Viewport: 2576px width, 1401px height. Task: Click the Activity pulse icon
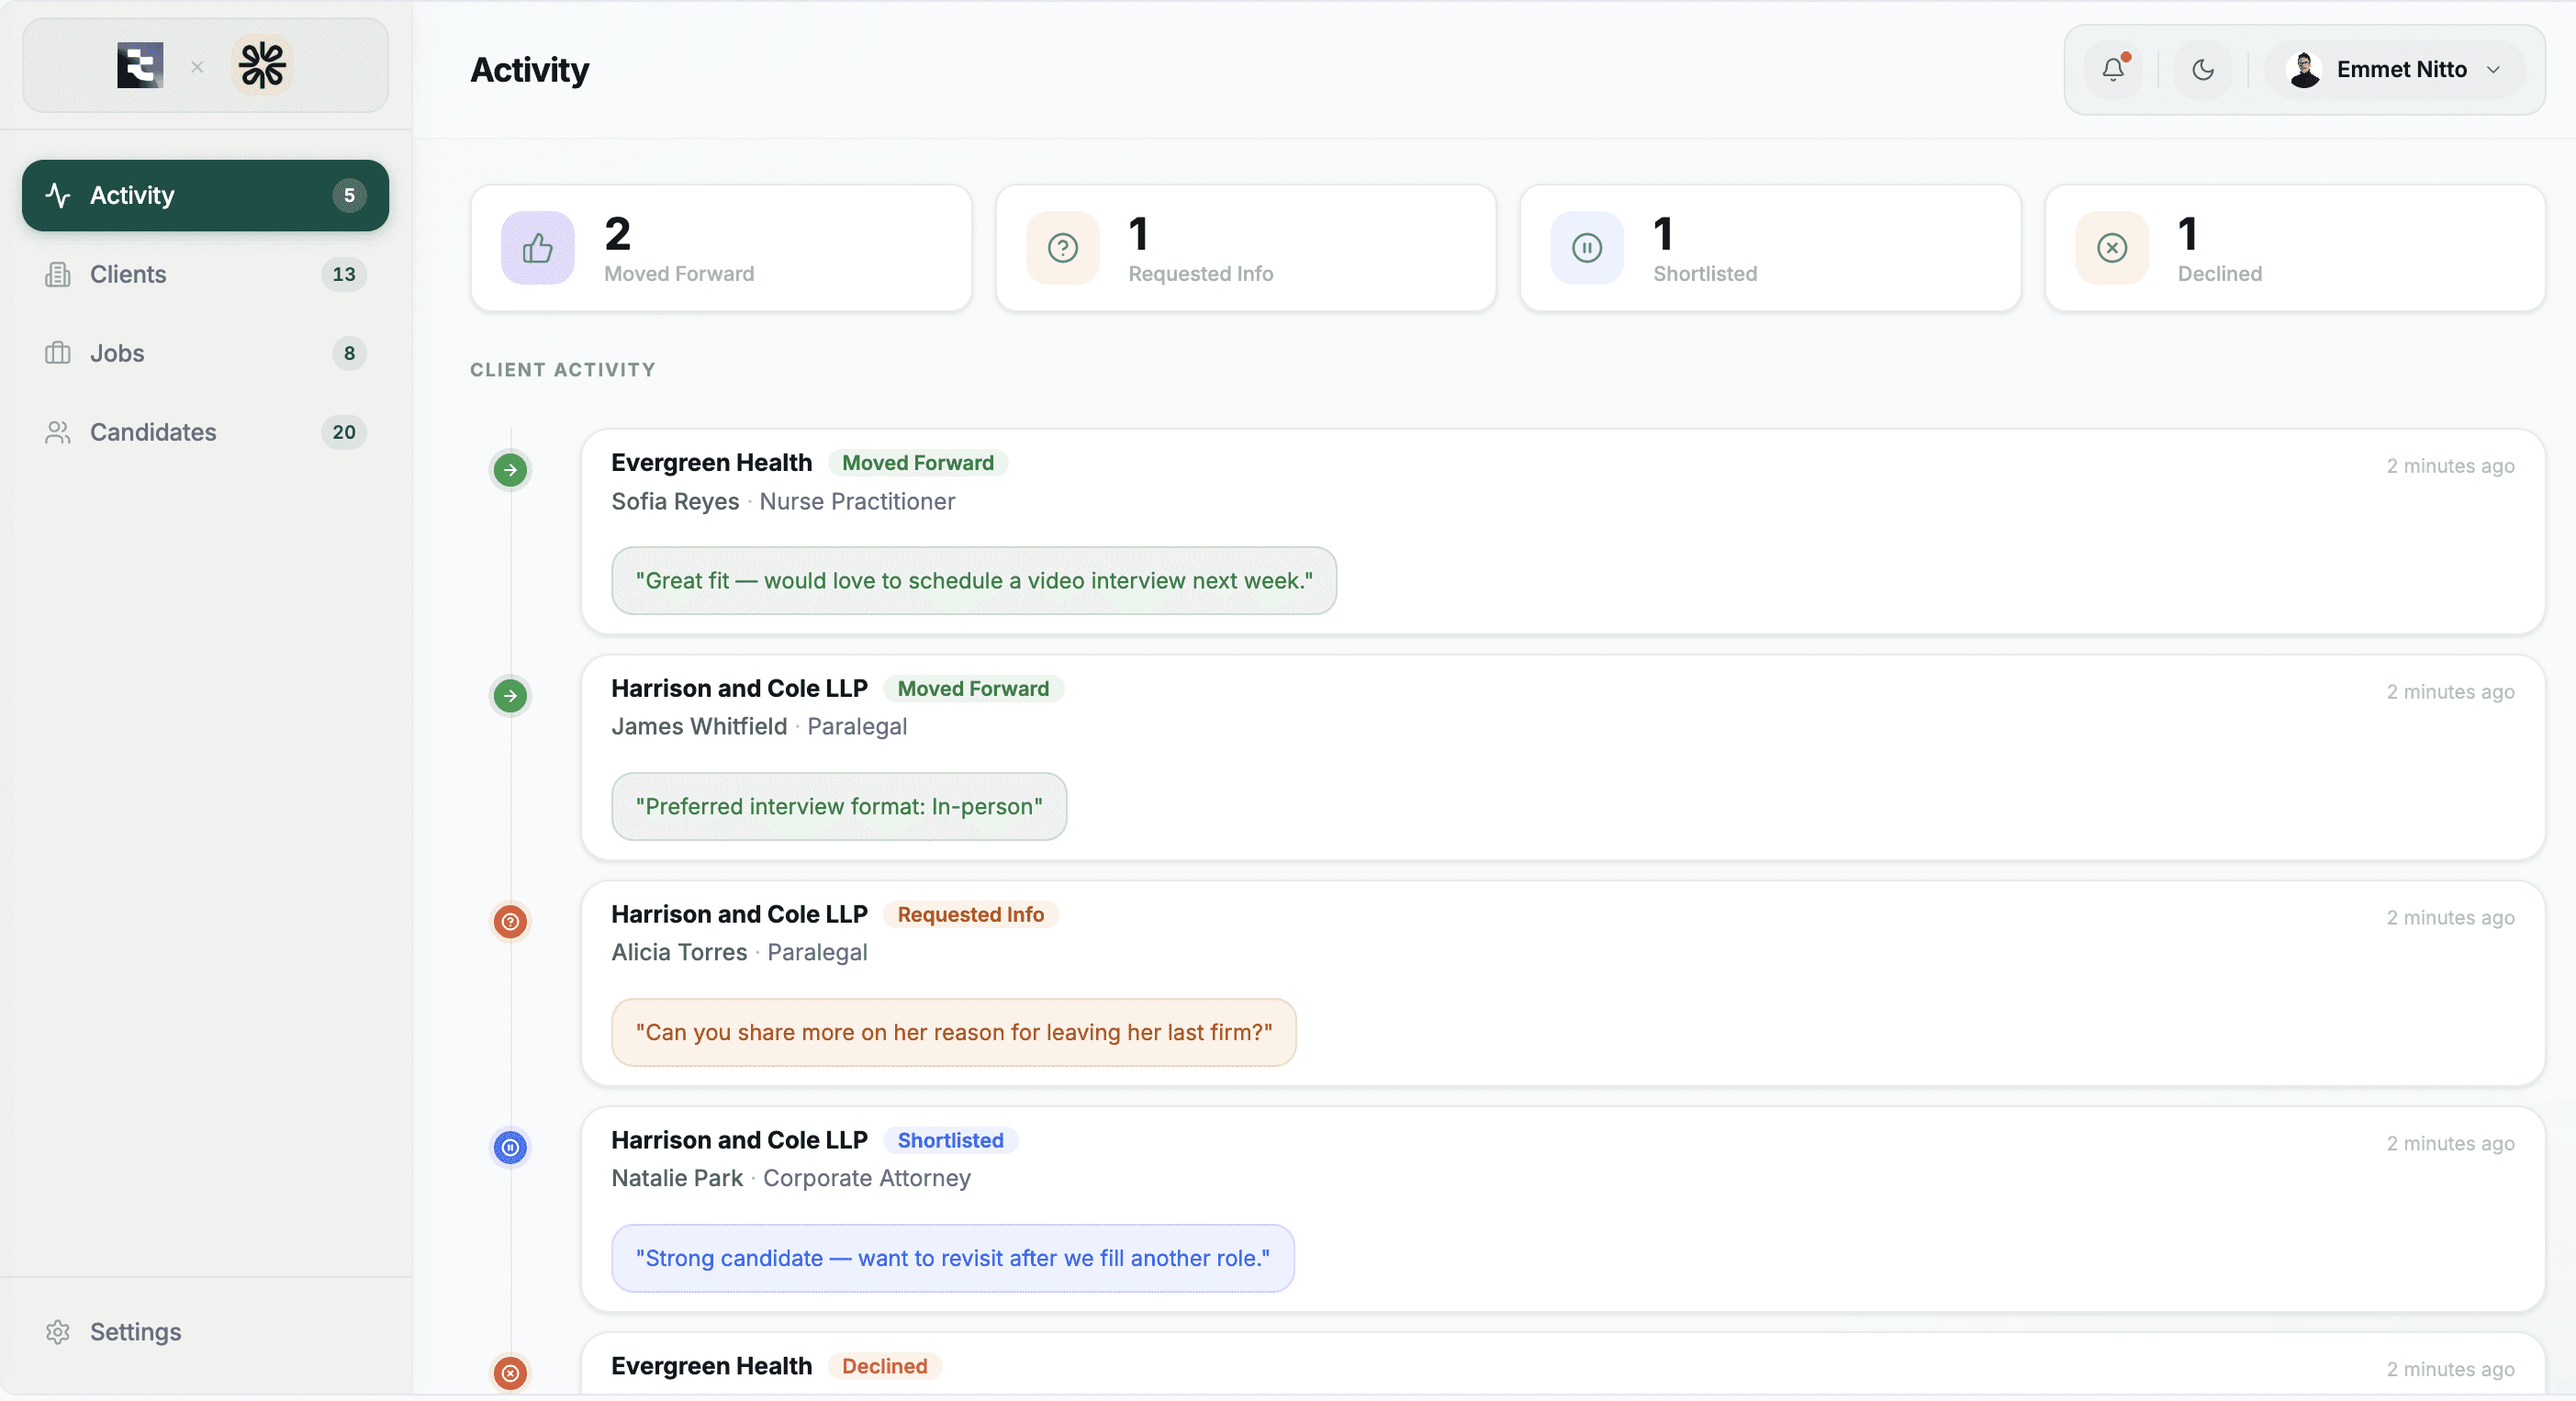coord(58,195)
